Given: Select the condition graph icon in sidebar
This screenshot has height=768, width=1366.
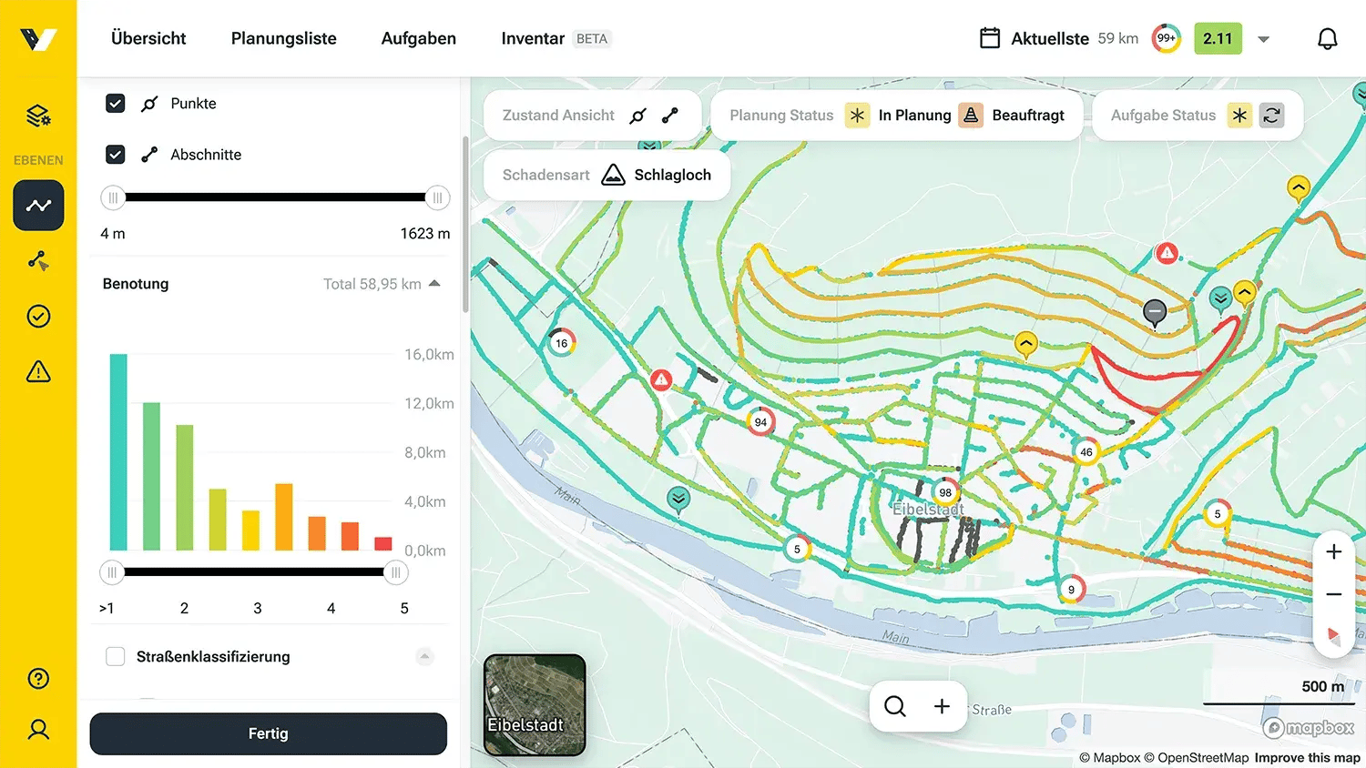Looking at the screenshot, I should pyautogui.click(x=38, y=206).
